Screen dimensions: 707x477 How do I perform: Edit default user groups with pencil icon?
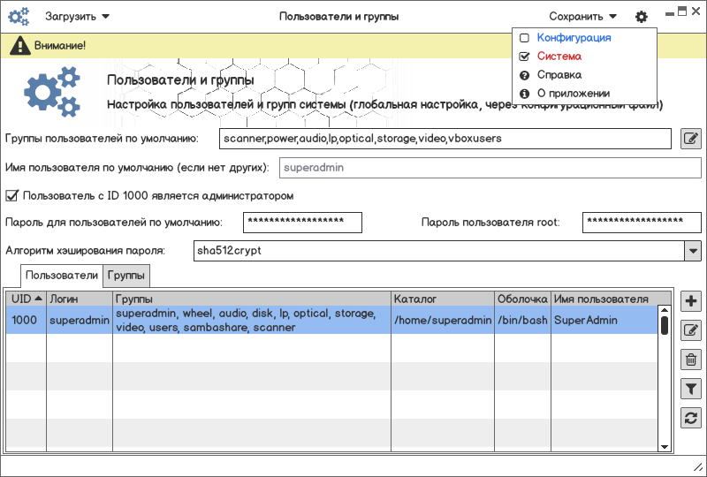coord(691,139)
